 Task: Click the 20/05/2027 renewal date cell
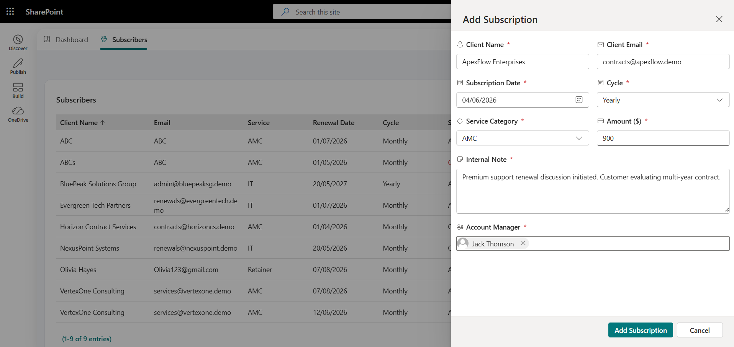[330, 184]
